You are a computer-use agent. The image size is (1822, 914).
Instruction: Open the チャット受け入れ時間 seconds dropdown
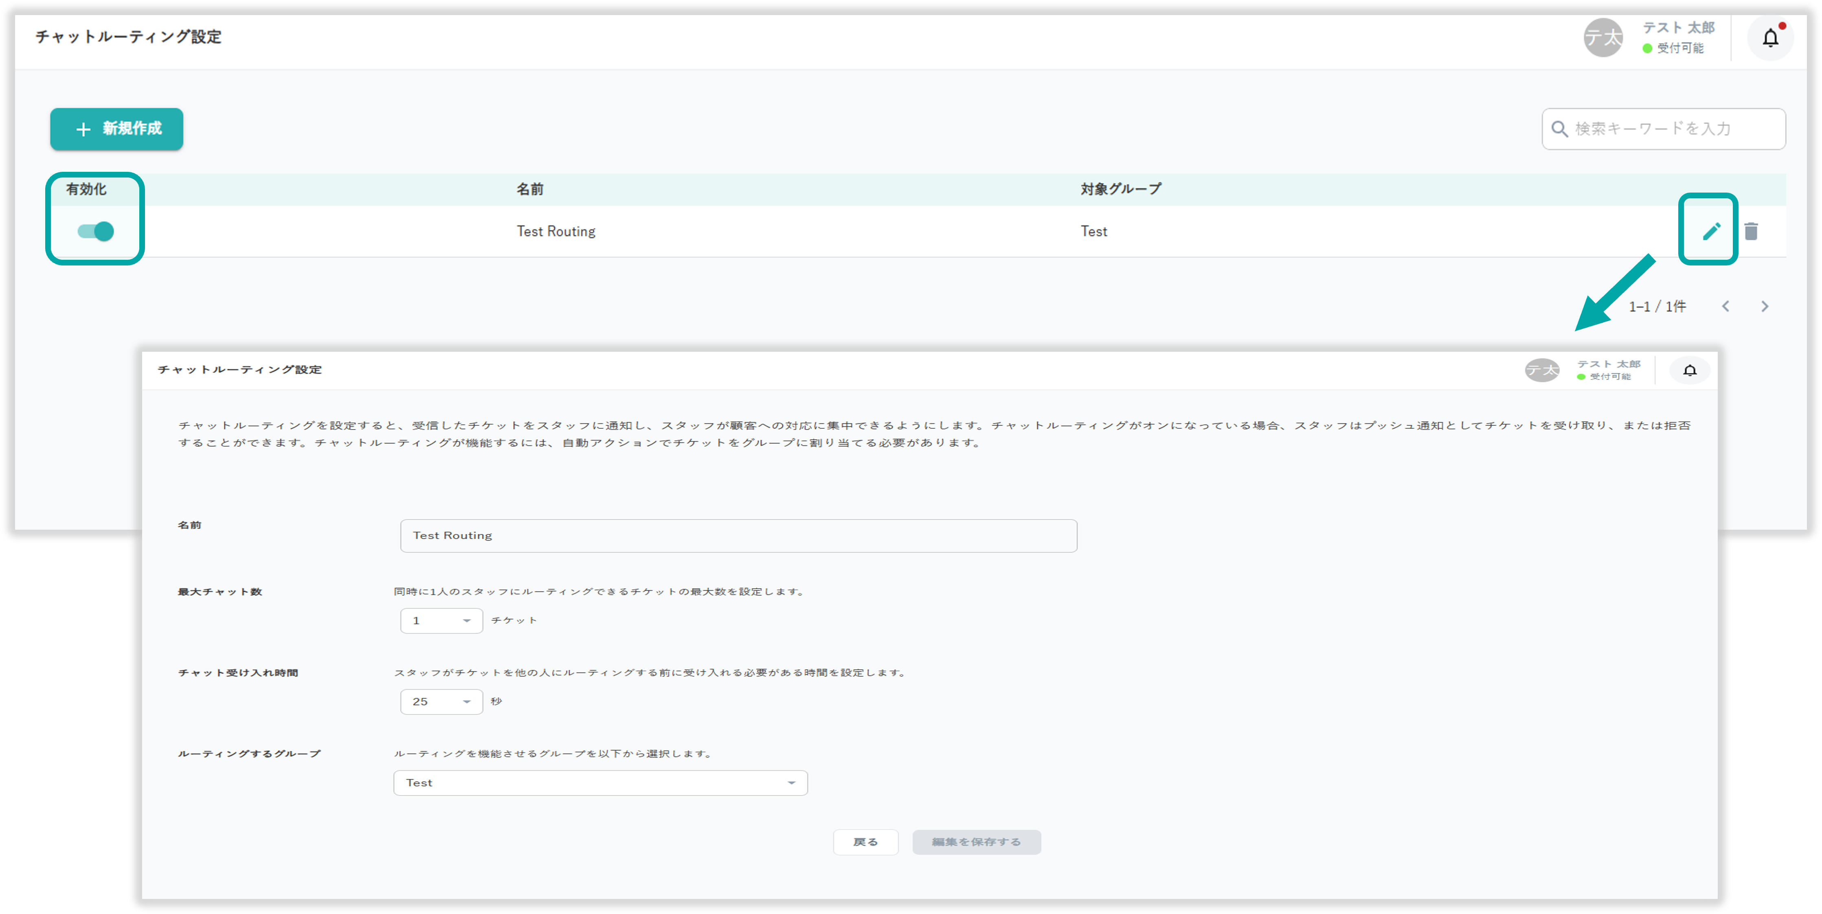441,702
